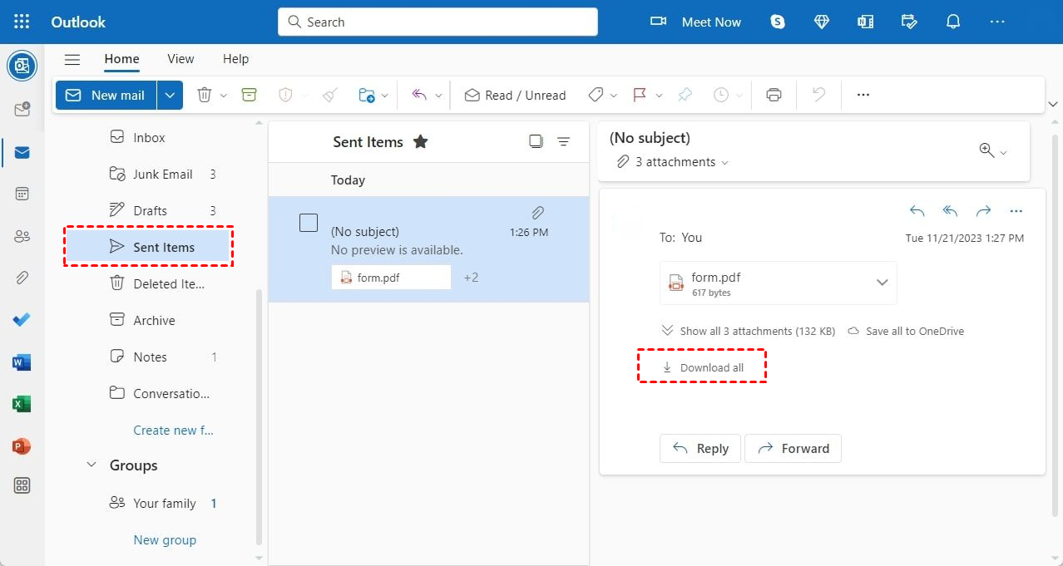Open the Help tab

pyautogui.click(x=235, y=59)
